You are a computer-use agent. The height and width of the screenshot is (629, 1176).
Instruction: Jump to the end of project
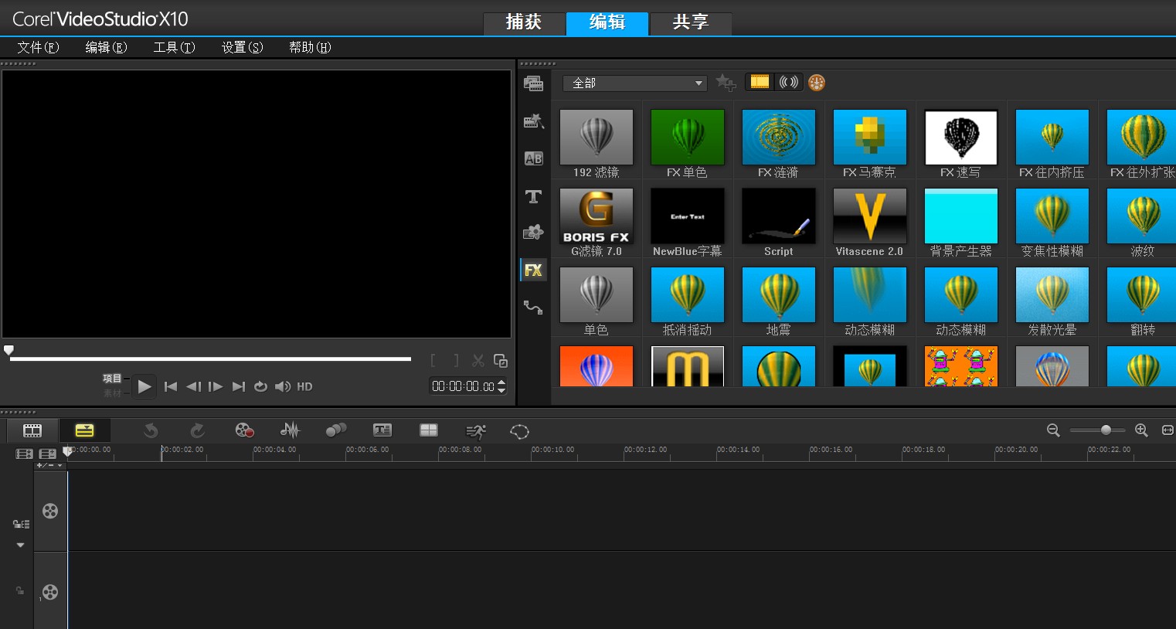click(239, 386)
